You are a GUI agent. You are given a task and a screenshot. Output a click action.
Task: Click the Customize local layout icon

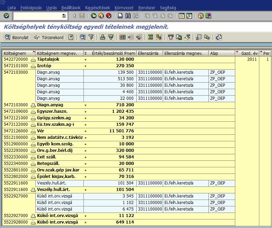[208, 16]
